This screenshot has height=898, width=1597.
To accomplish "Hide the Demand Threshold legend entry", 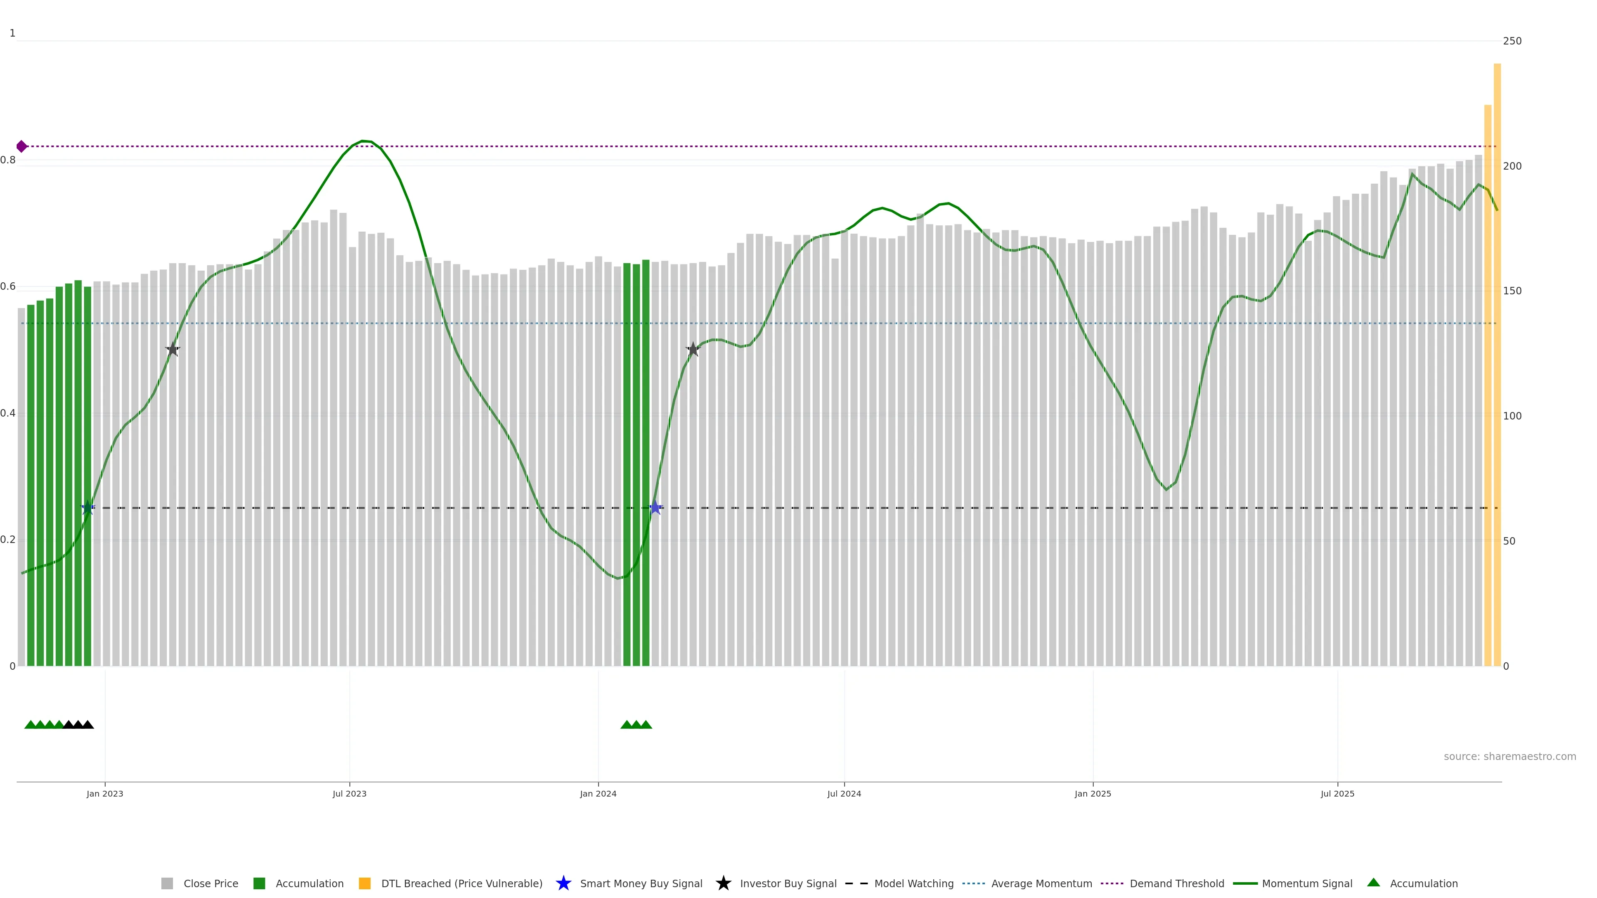I will click(1176, 884).
